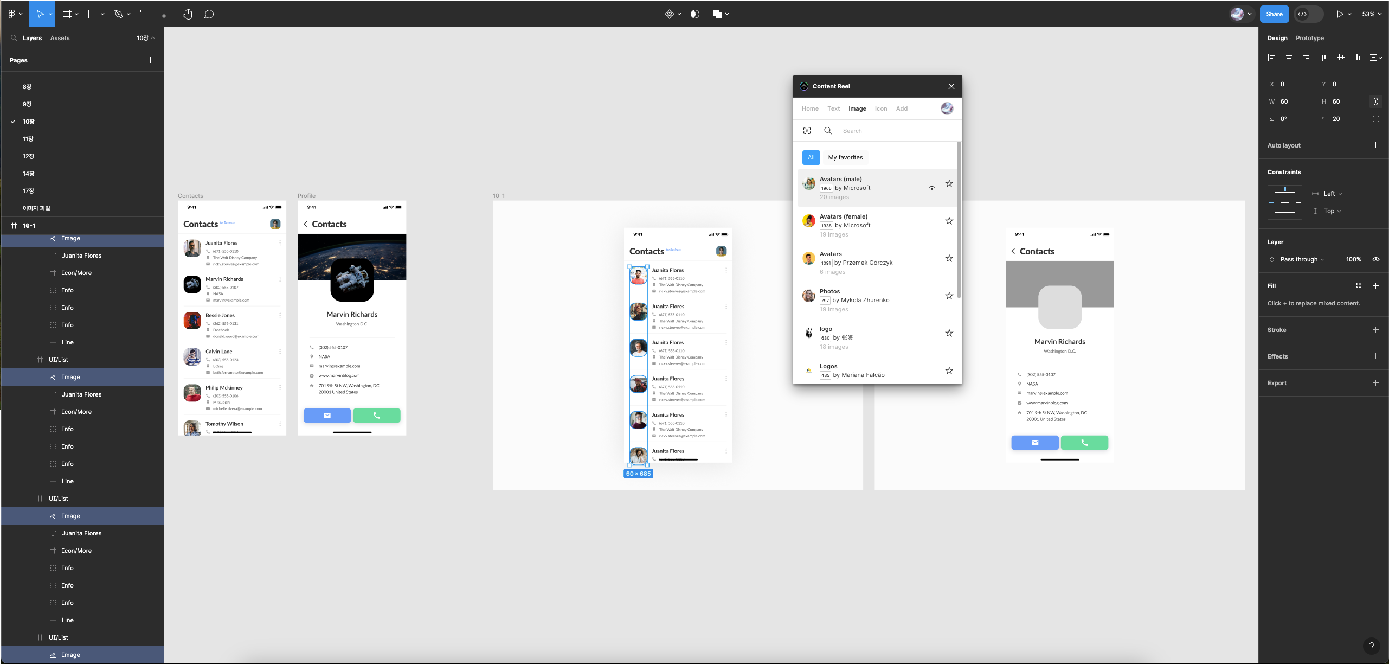
Task: Open the Pass through blend mode dropdown
Action: coord(1301,259)
